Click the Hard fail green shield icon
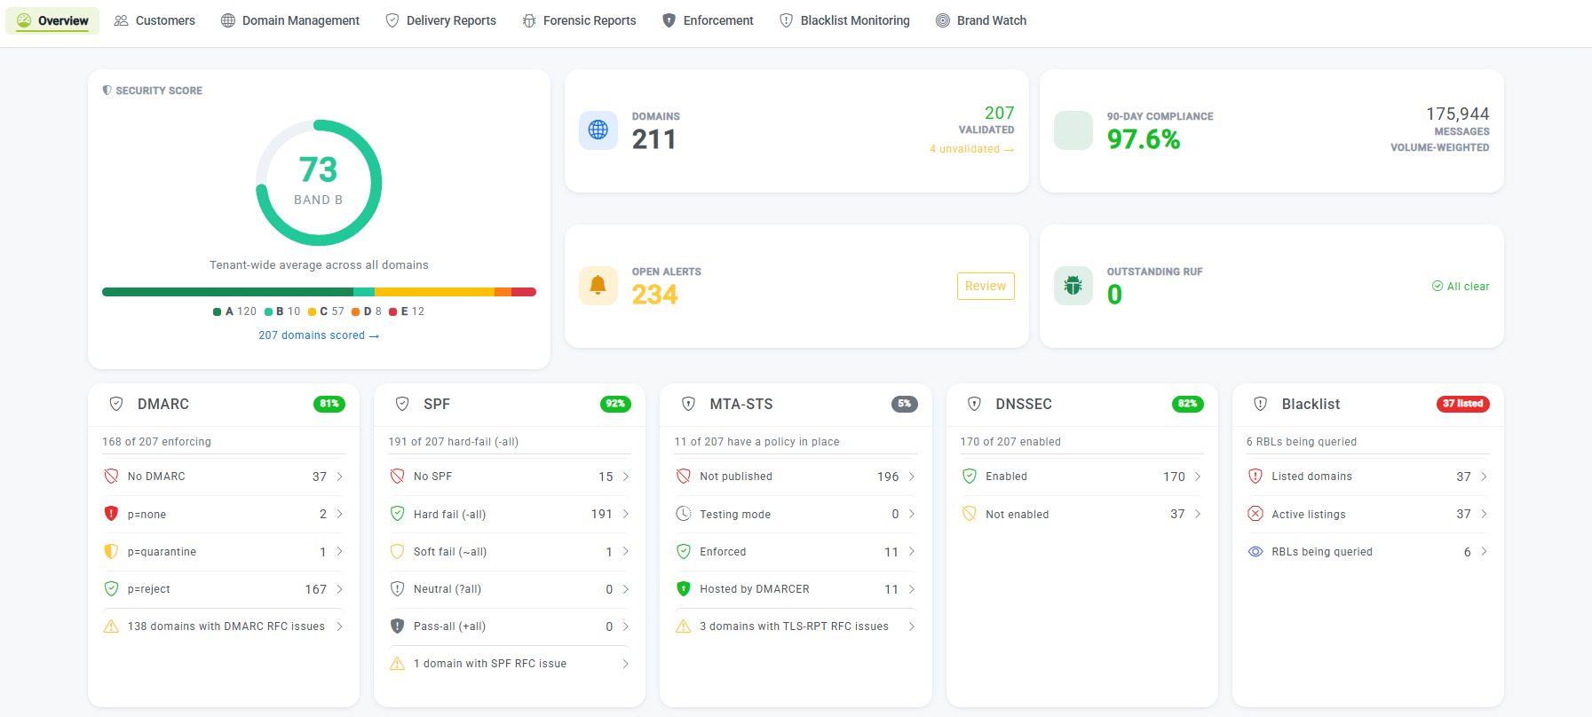Image resolution: width=1592 pixels, height=717 pixels. [x=398, y=514]
